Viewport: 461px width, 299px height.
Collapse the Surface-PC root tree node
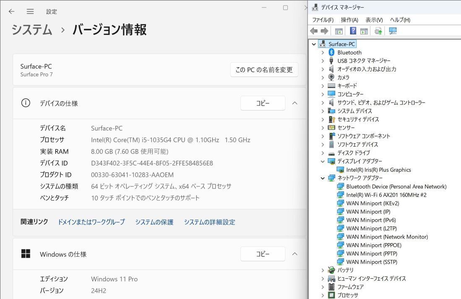click(314, 44)
